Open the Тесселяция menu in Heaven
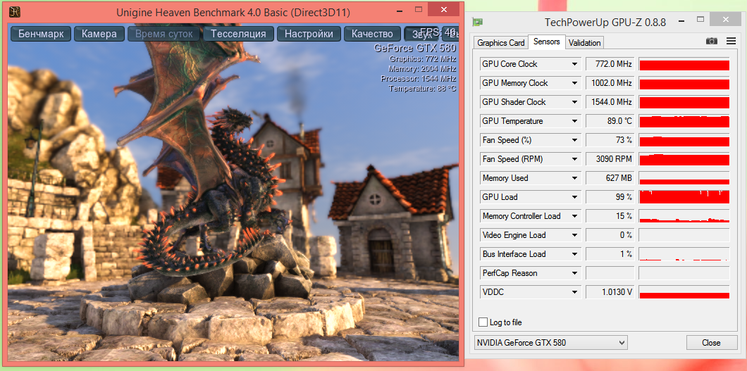The width and height of the screenshot is (747, 371). pyautogui.click(x=238, y=34)
